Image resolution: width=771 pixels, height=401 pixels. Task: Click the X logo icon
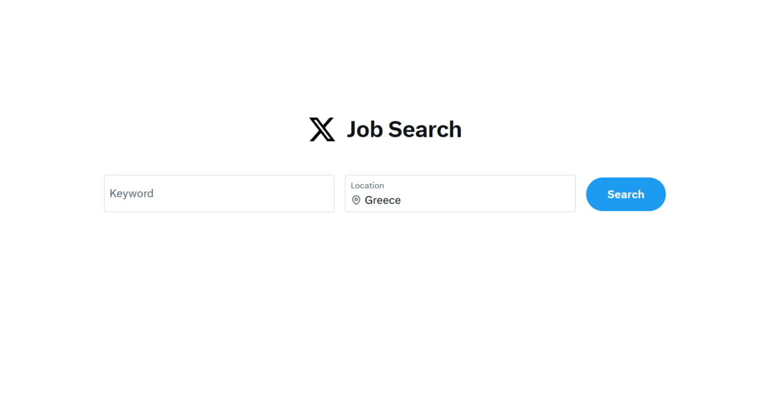322,129
